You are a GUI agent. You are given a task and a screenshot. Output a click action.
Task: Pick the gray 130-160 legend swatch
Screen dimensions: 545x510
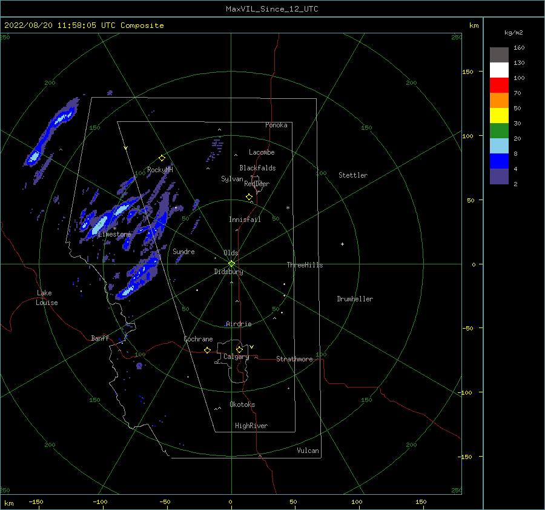499,55
